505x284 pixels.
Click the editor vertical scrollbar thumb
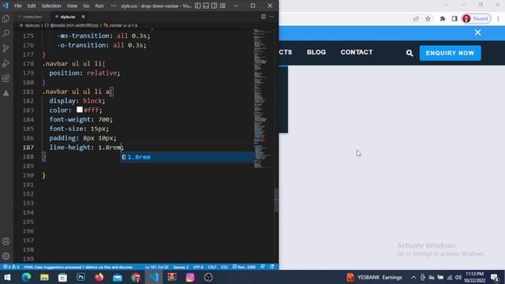point(276,200)
